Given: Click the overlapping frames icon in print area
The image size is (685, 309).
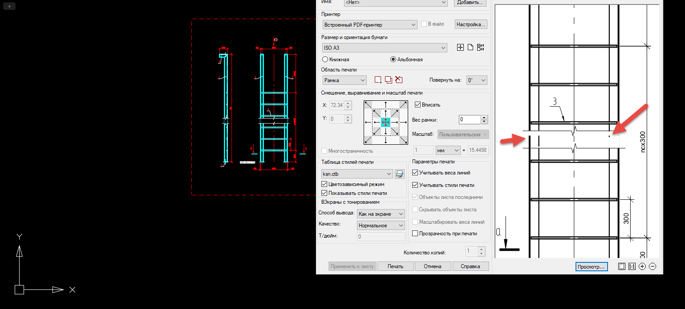Looking at the screenshot, I should [x=389, y=80].
